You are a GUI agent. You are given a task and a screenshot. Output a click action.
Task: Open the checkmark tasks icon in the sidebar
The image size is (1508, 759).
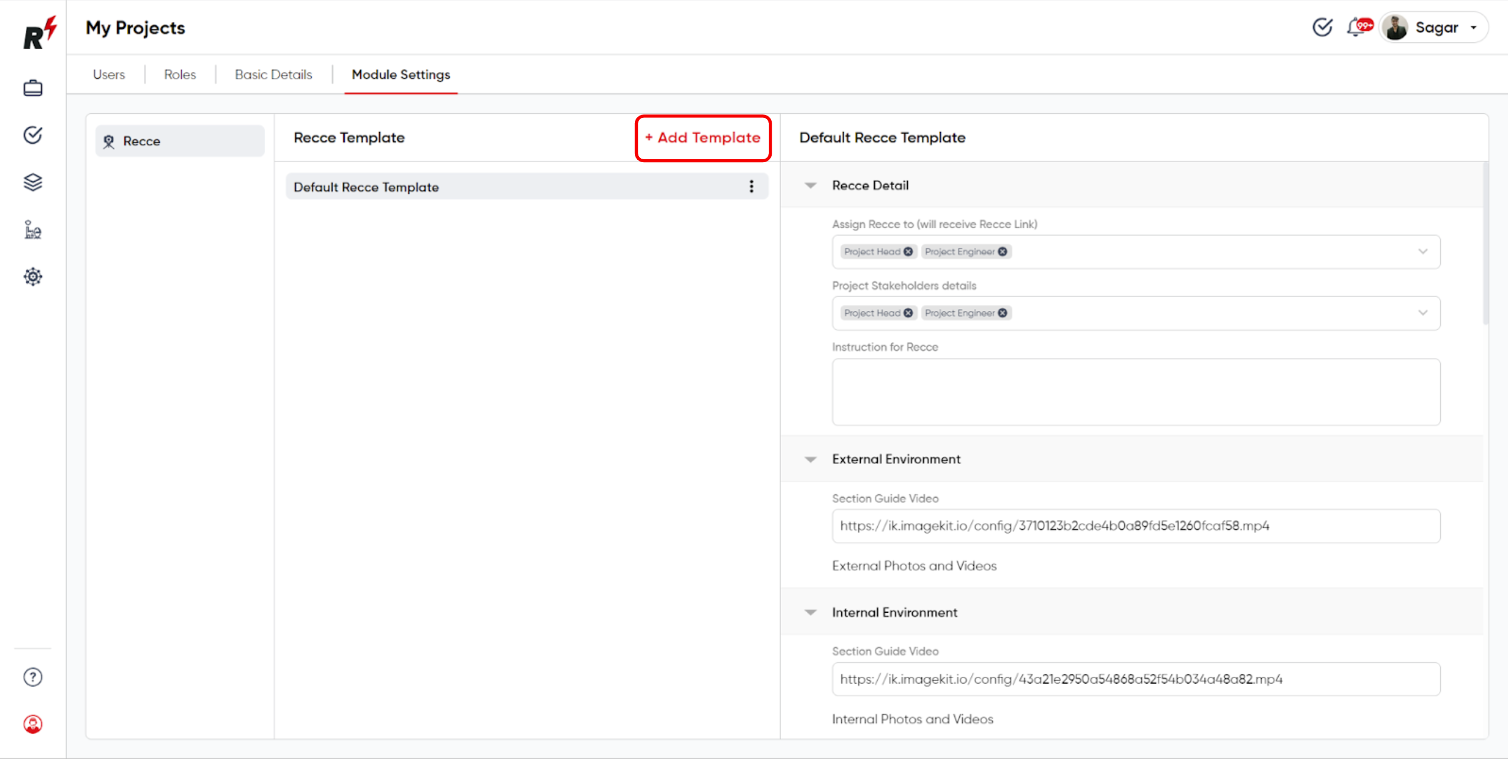(33, 135)
